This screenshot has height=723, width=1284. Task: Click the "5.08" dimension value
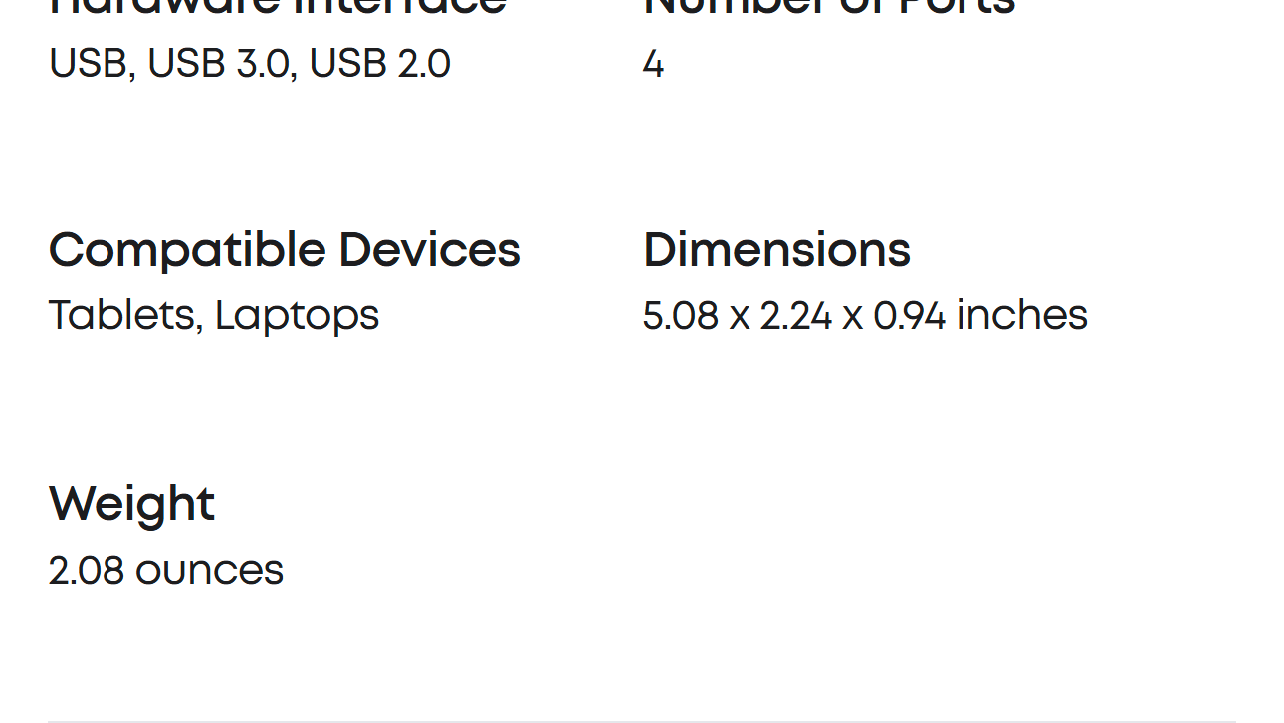680,316
